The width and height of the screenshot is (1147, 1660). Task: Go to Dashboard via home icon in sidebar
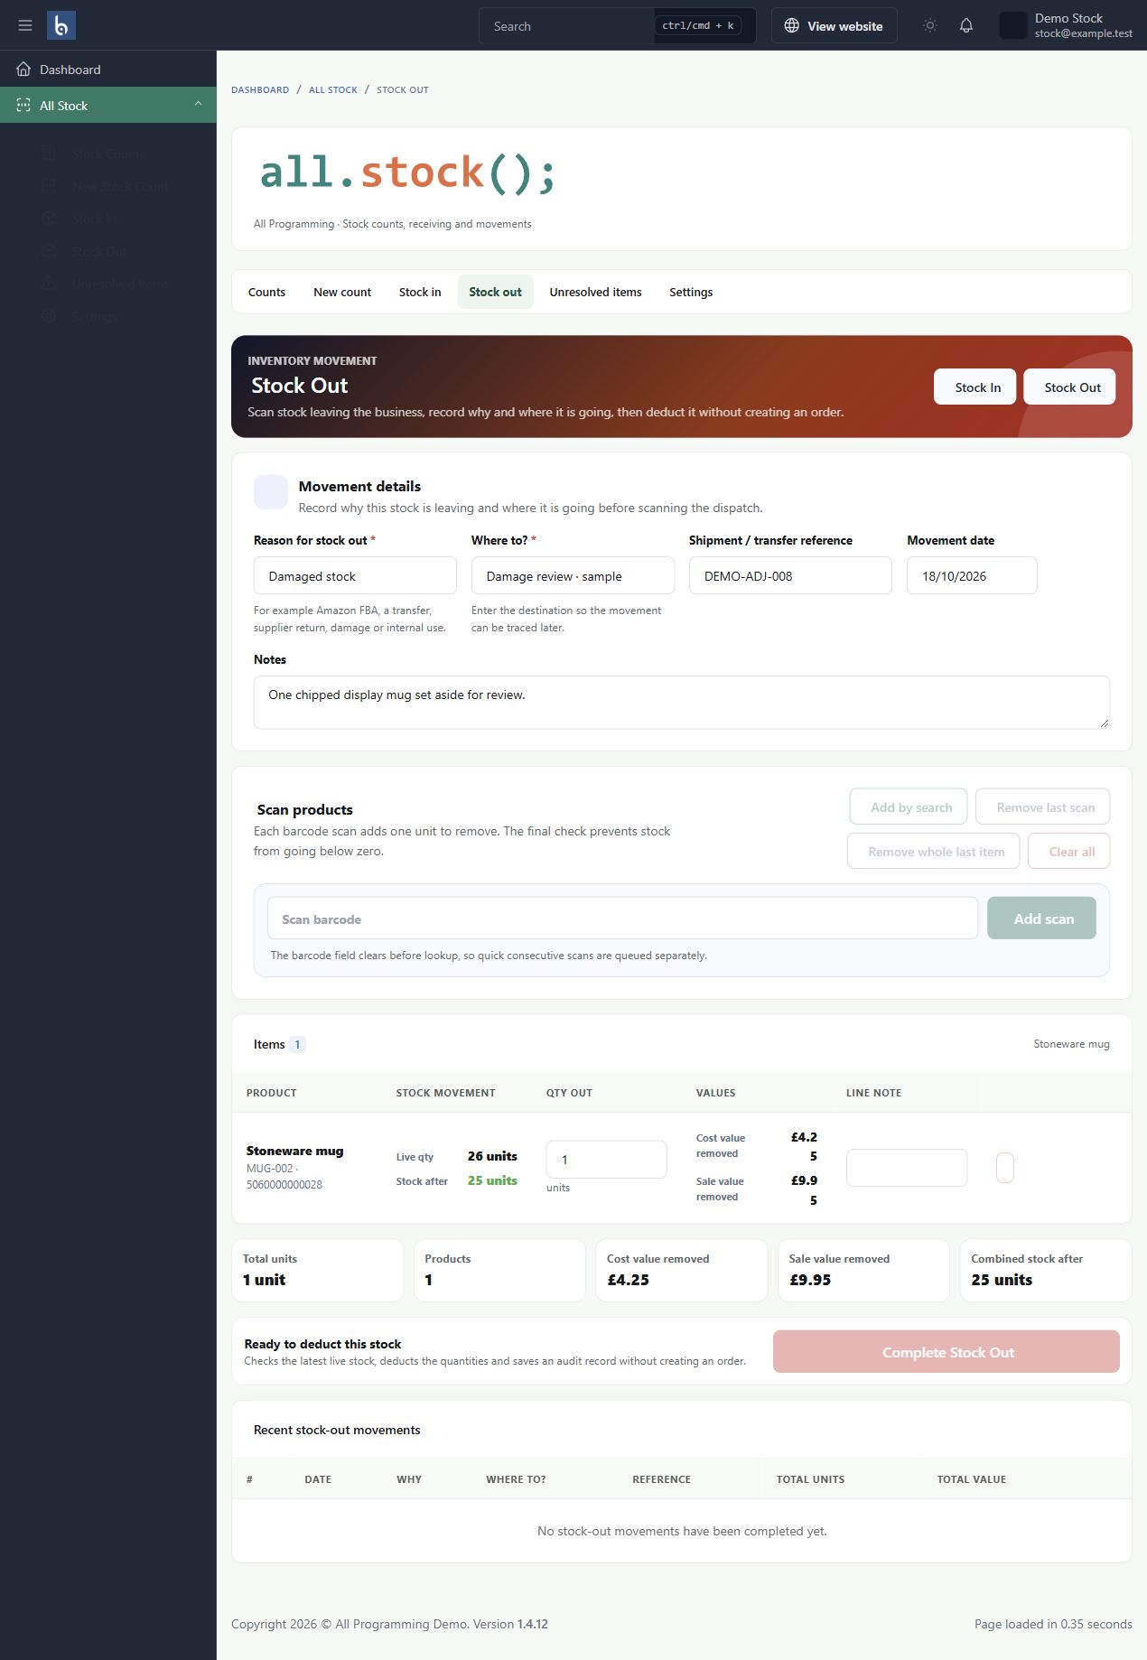(23, 70)
